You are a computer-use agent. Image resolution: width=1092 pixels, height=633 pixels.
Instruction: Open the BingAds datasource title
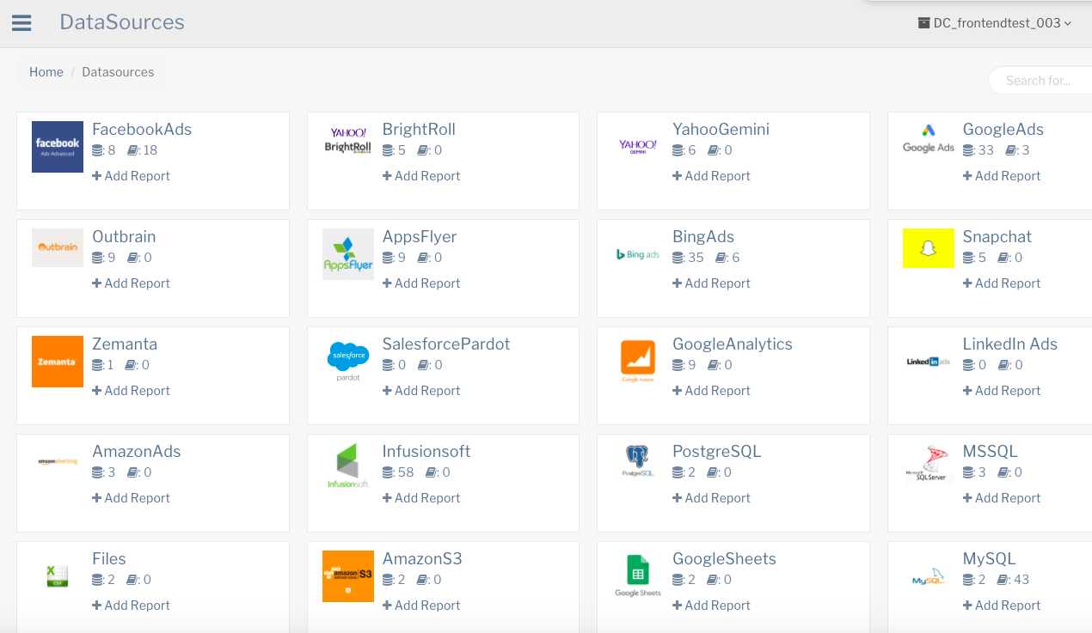tap(703, 237)
